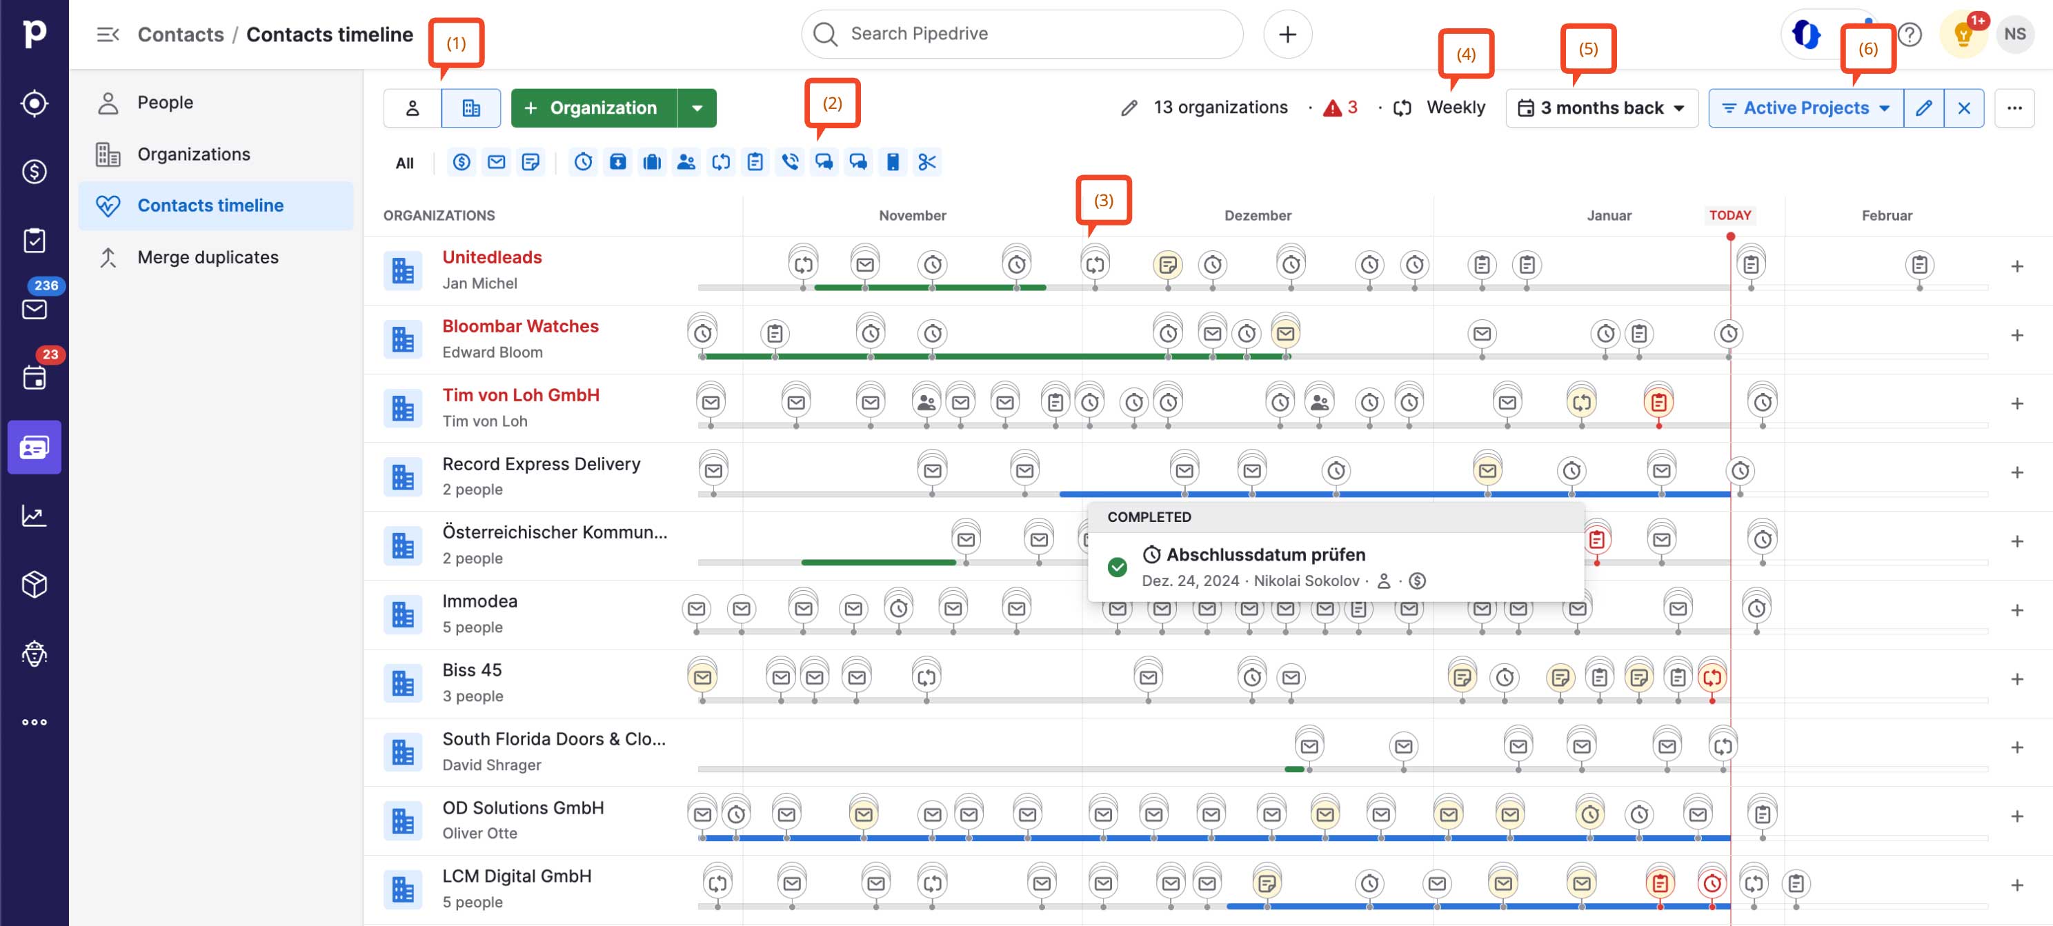The height and width of the screenshot is (926, 2053).
Task: Click the green add Organization button
Action: click(593, 108)
